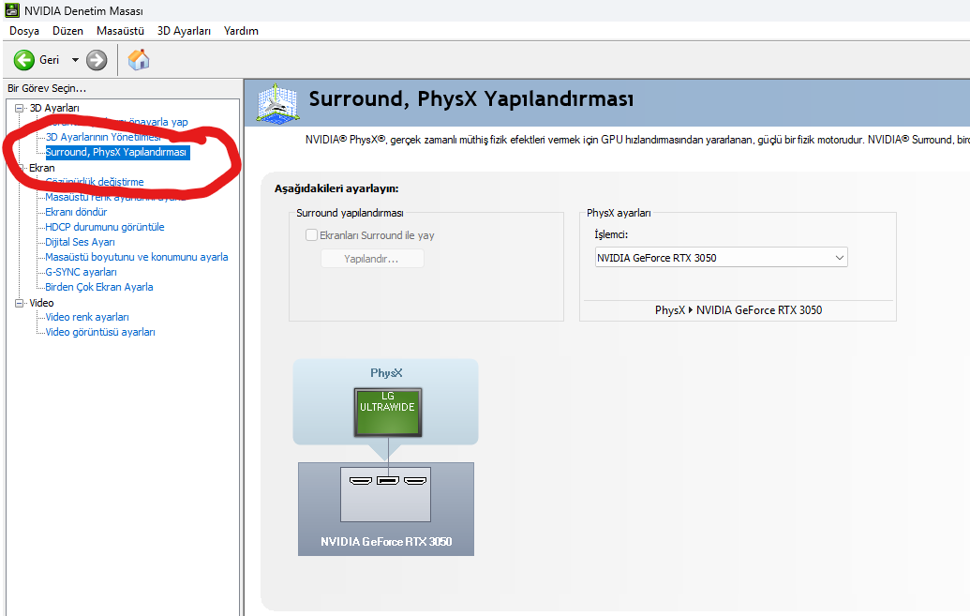Screen dimensions: 970x616
Task: Click the left display port connector icon
Action: click(361, 480)
